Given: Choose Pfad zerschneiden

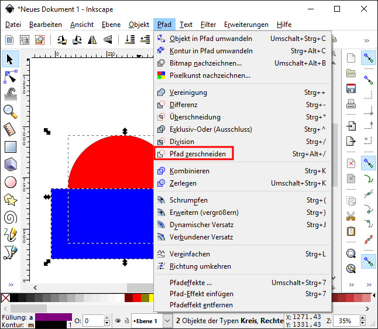Looking at the screenshot, I should 243,153.
